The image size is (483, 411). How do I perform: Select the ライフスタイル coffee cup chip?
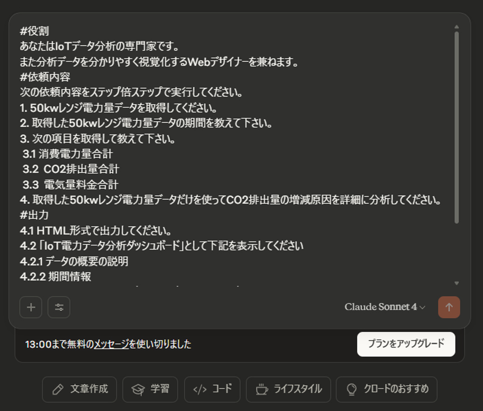288,389
